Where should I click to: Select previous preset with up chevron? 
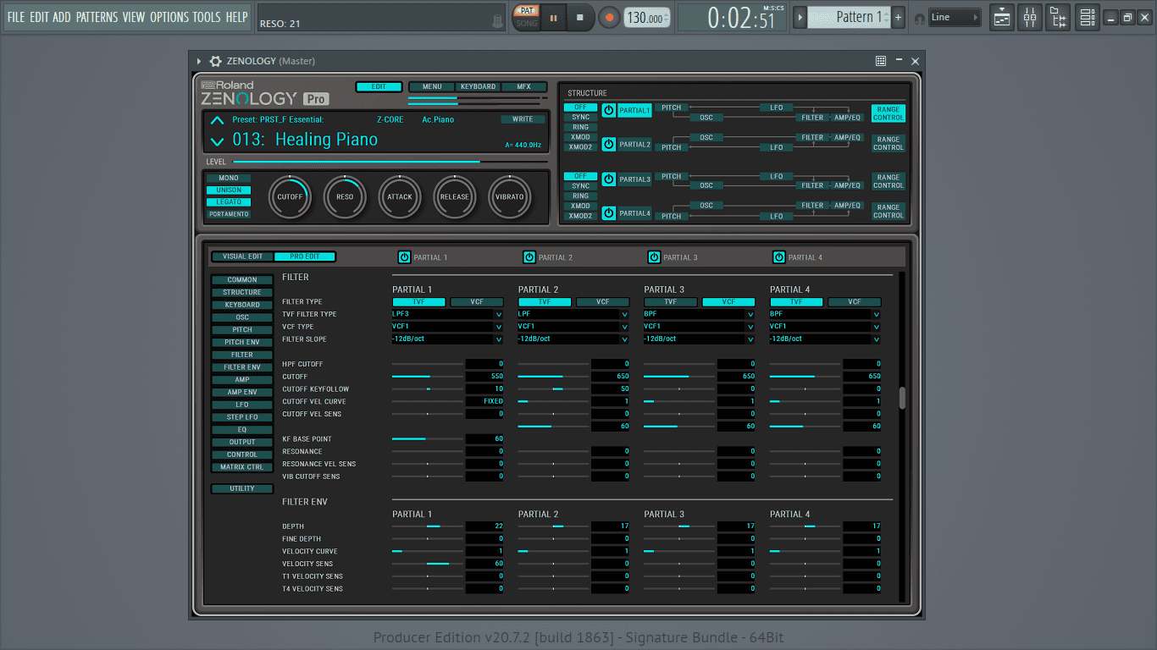pyautogui.click(x=218, y=120)
